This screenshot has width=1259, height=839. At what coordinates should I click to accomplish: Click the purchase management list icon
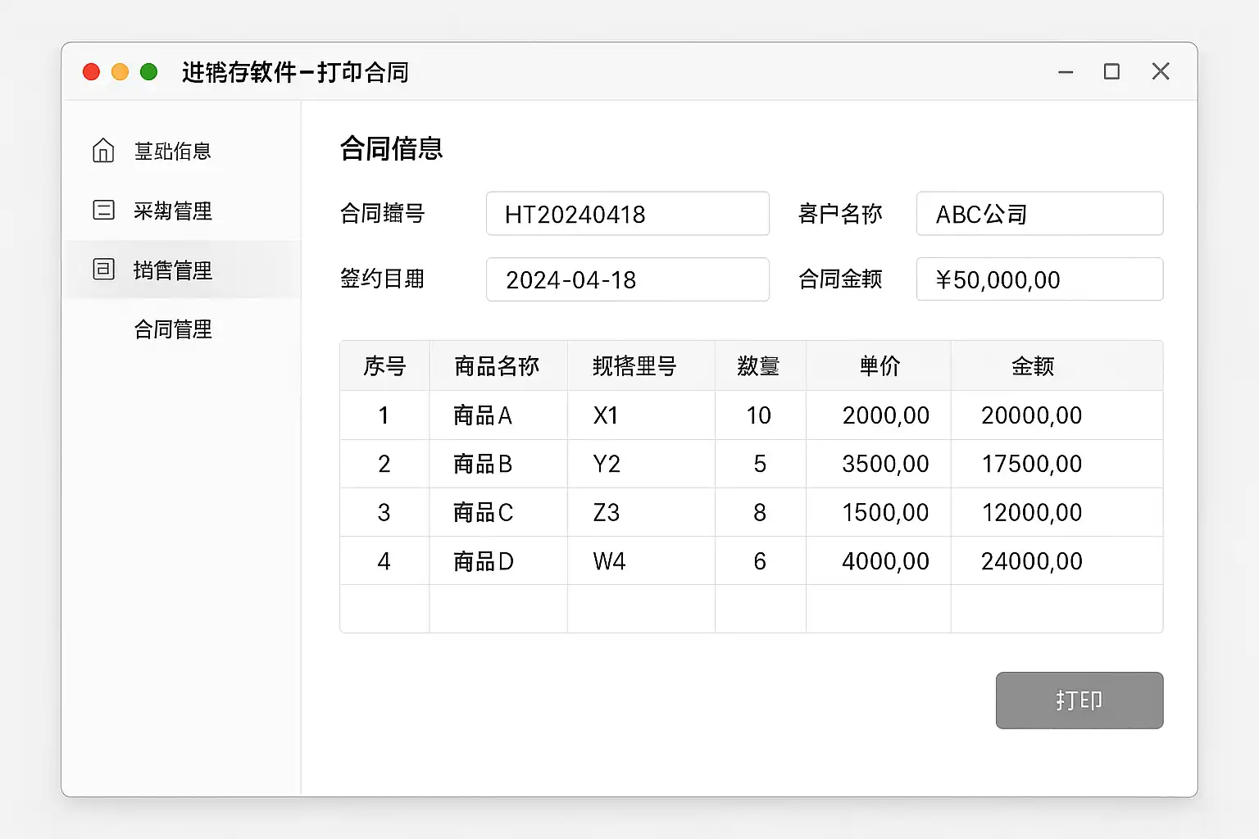point(104,211)
